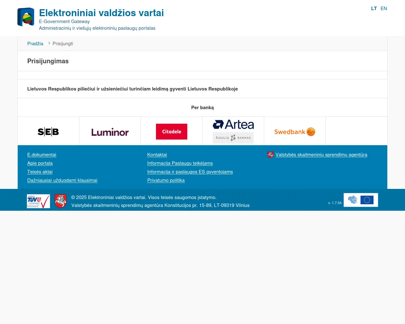This screenshot has height=324, width=405.
Task: Open Dažniausiai užduodami klausimai link
Action: point(62,180)
